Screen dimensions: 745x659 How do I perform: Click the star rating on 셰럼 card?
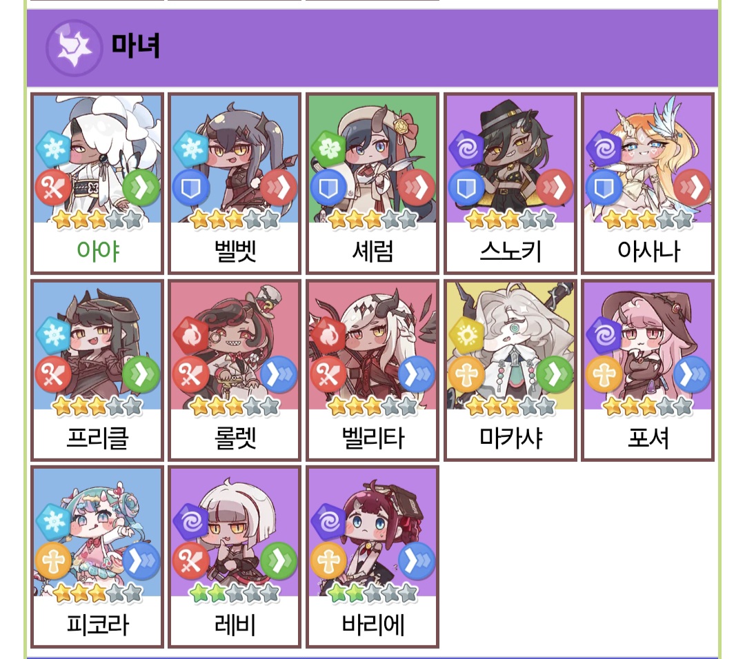[x=372, y=220]
